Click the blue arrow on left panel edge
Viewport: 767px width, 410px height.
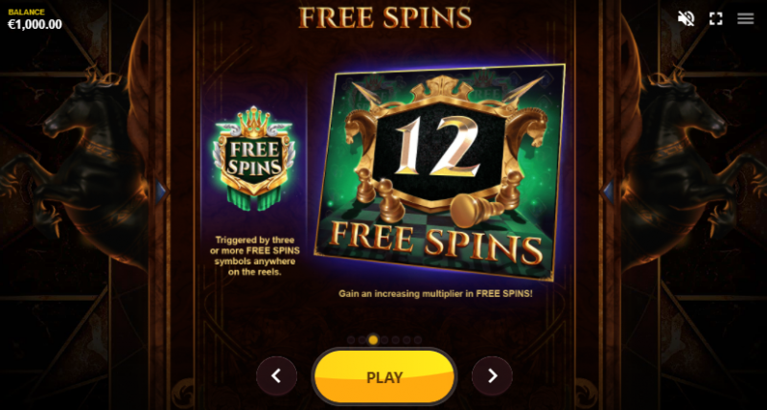click(161, 192)
